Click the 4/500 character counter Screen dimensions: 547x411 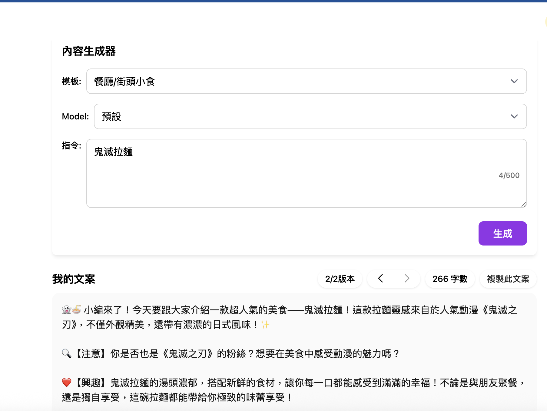[509, 175]
